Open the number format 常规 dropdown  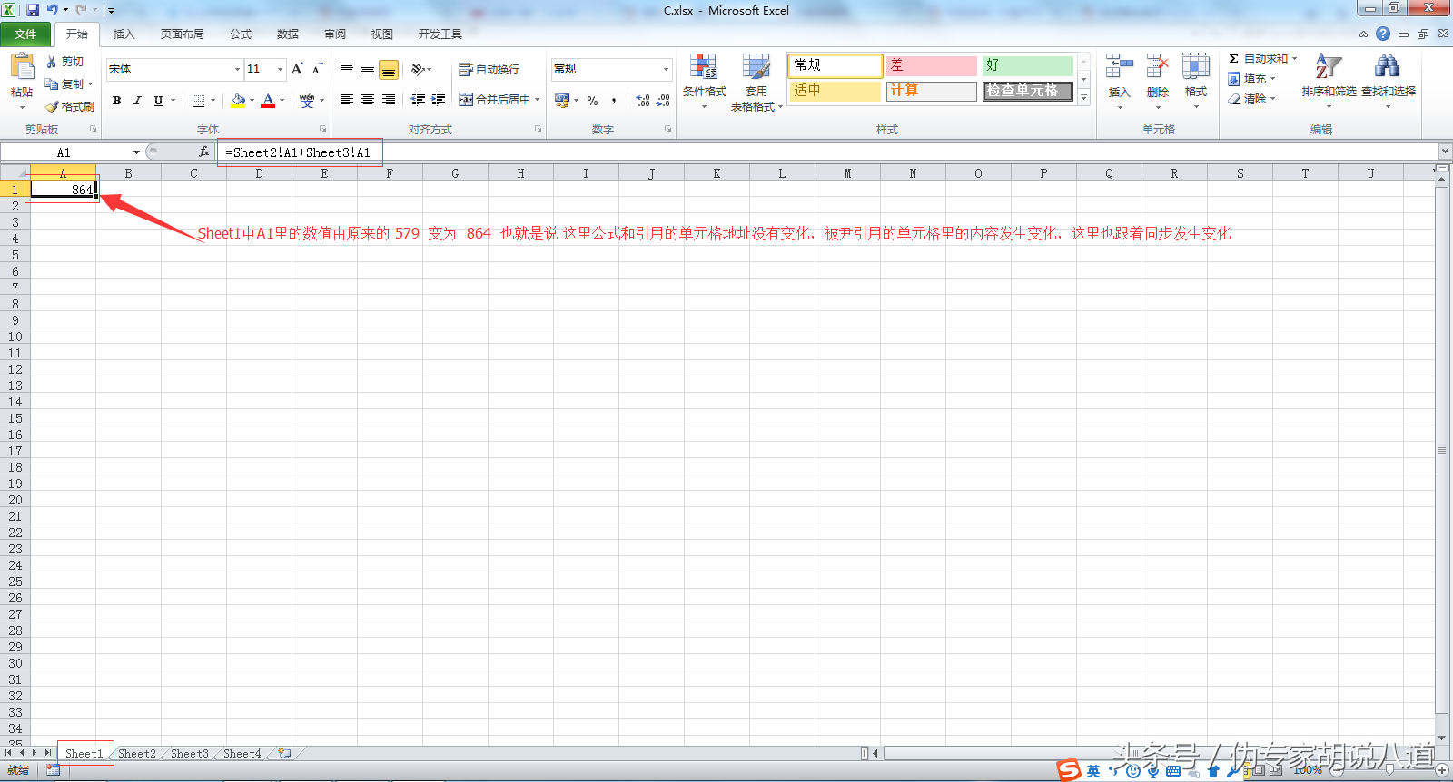pyautogui.click(x=666, y=69)
